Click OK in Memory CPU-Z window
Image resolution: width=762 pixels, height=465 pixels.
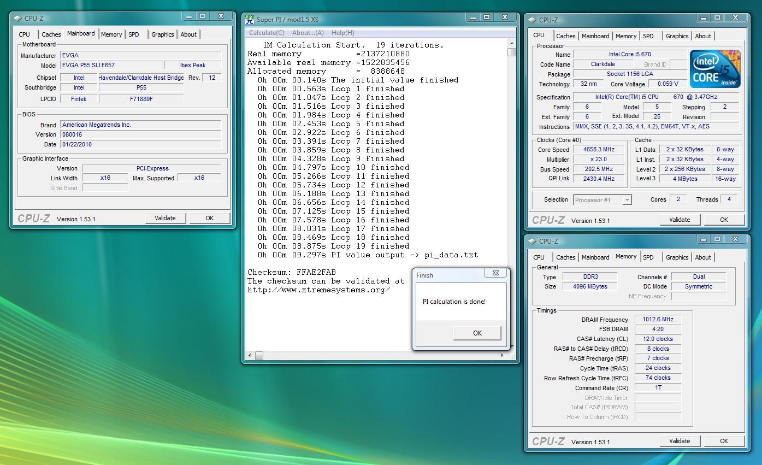724,441
